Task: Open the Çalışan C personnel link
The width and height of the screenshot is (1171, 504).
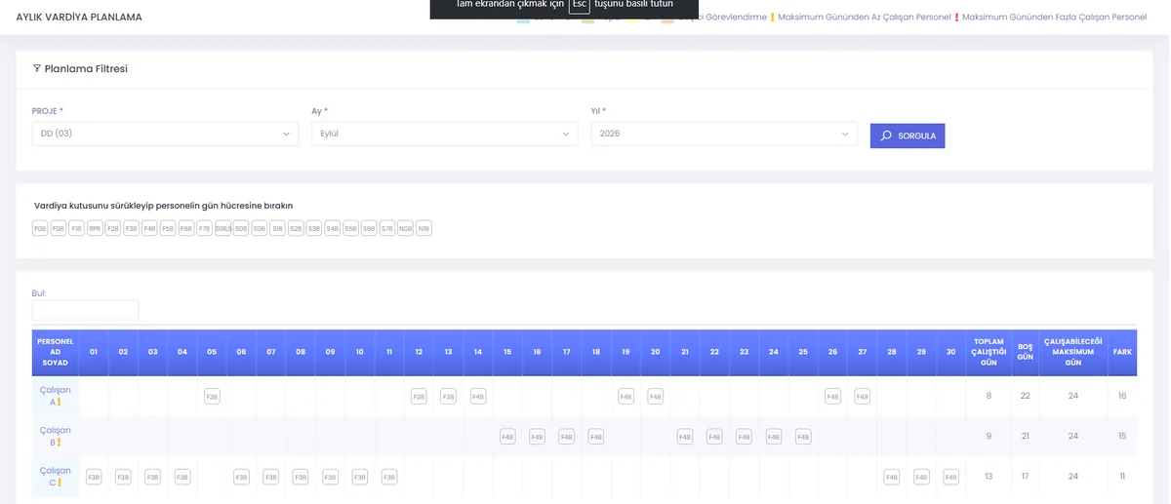Action: tap(55, 476)
